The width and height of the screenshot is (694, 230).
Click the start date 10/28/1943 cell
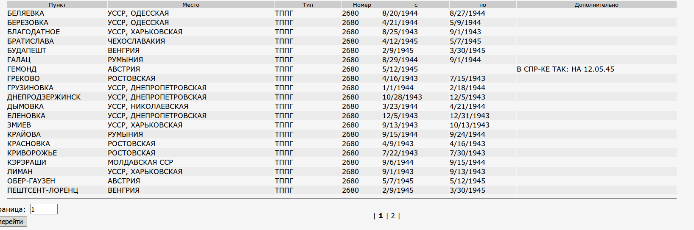pos(402,97)
